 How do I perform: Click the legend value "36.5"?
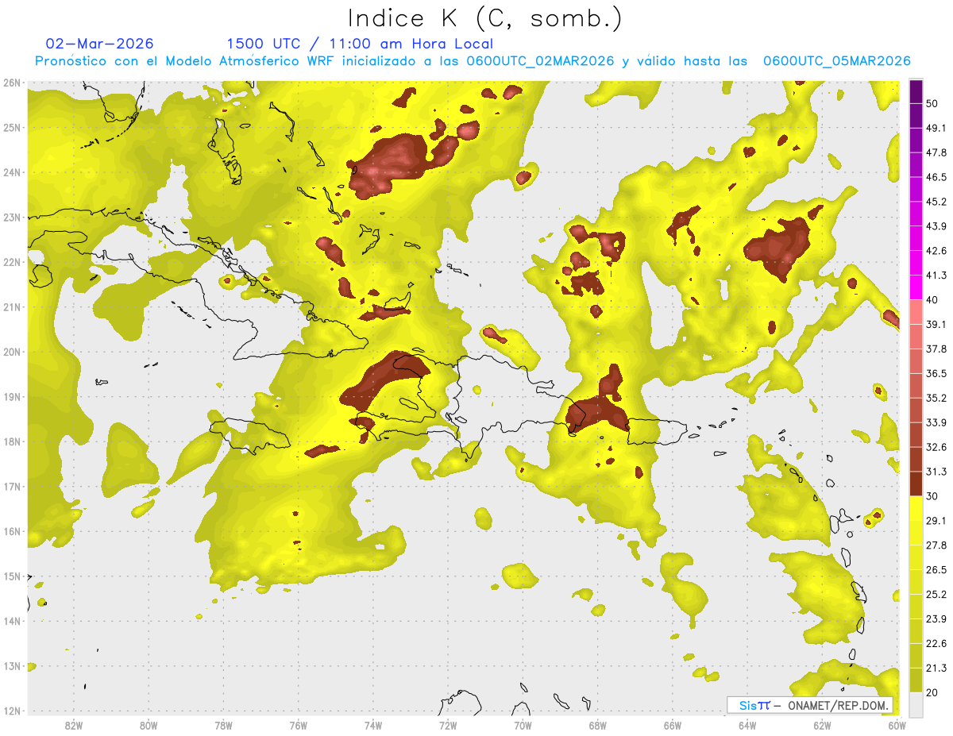coord(936,373)
